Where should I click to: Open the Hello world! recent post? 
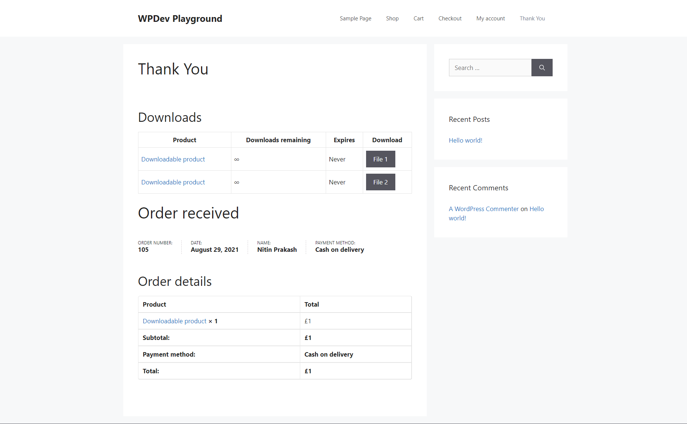[465, 140]
